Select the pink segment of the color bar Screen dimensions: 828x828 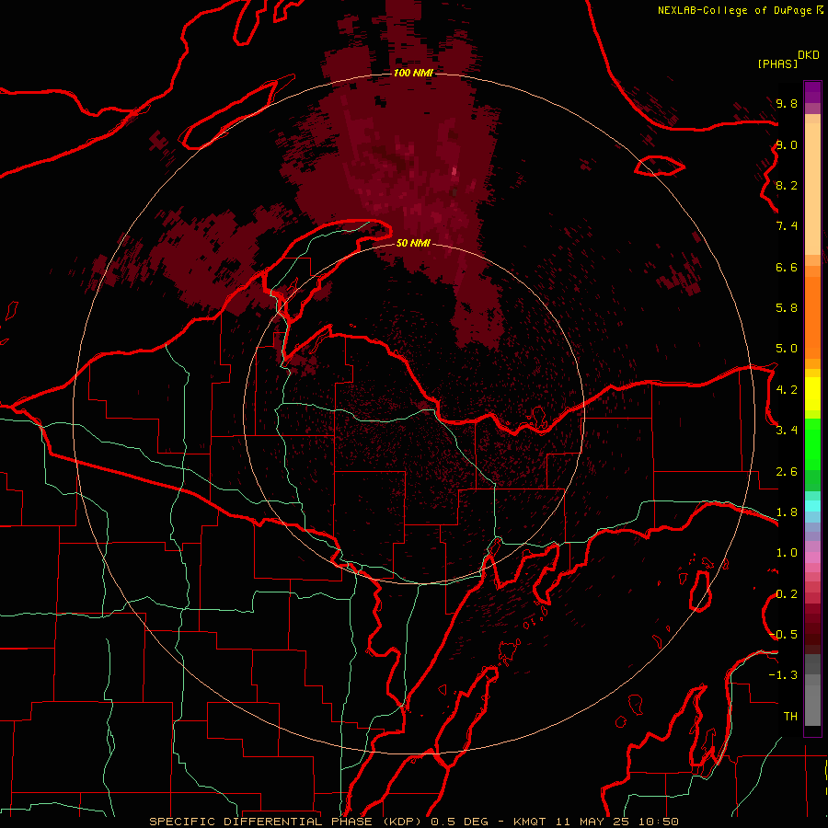point(812,558)
